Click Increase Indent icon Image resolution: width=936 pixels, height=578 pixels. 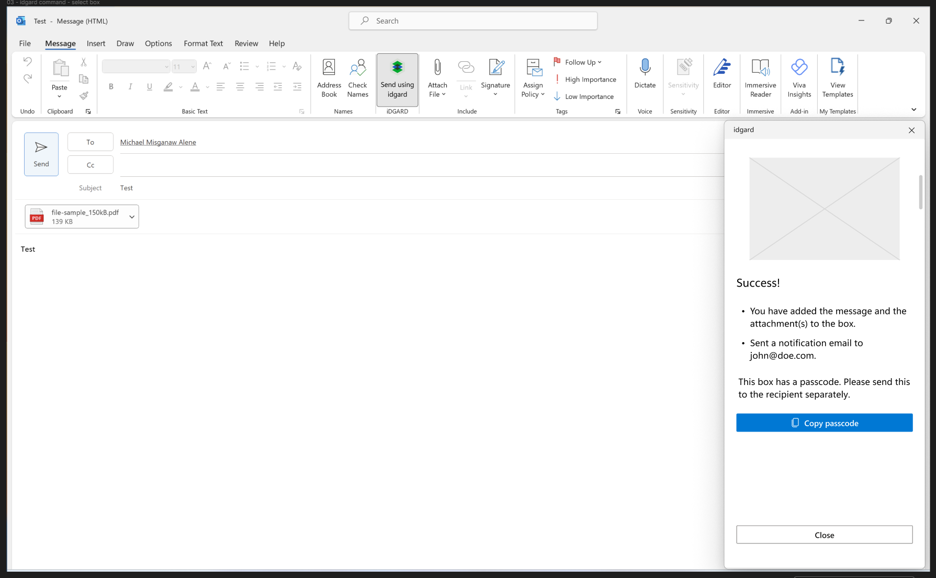[x=297, y=87]
